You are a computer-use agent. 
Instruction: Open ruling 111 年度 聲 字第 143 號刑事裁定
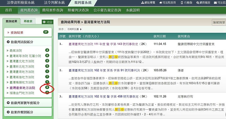[x=103, y=44]
